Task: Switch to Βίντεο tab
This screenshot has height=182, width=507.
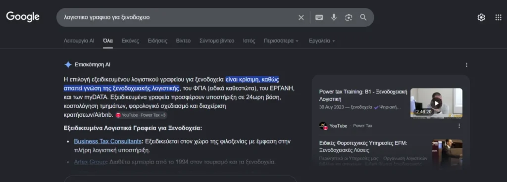Action: tap(183, 41)
